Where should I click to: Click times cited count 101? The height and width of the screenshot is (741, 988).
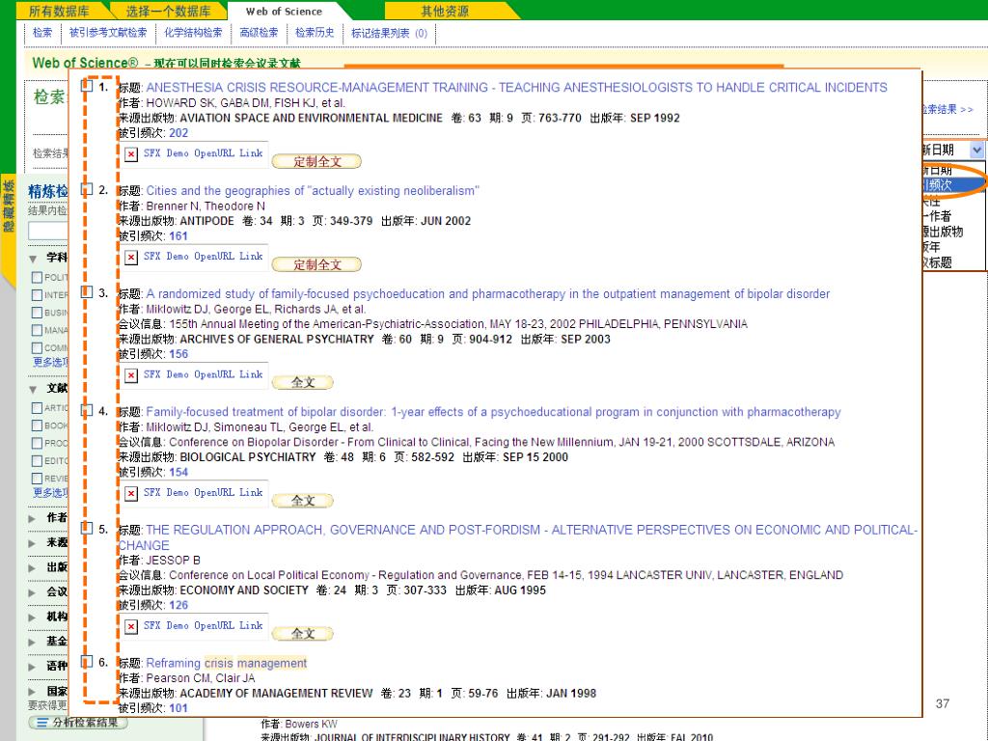pos(178,708)
